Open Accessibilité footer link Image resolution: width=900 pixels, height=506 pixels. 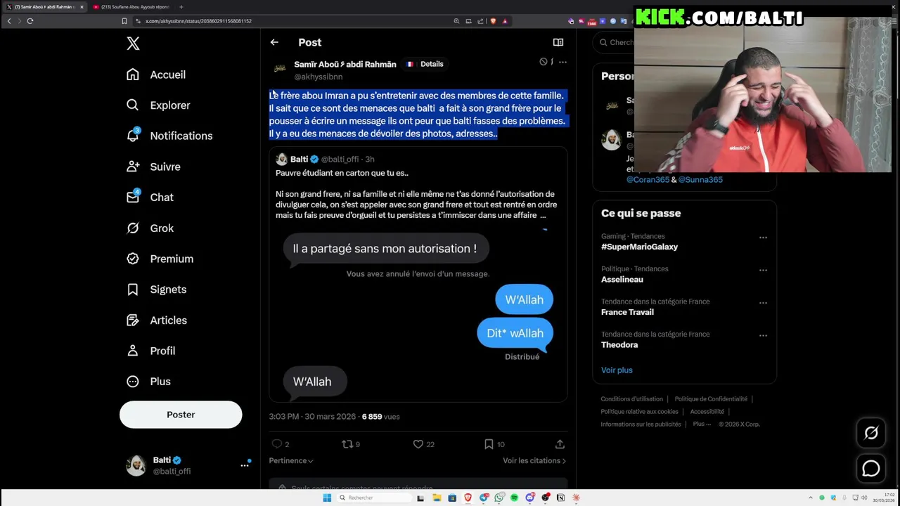(707, 412)
